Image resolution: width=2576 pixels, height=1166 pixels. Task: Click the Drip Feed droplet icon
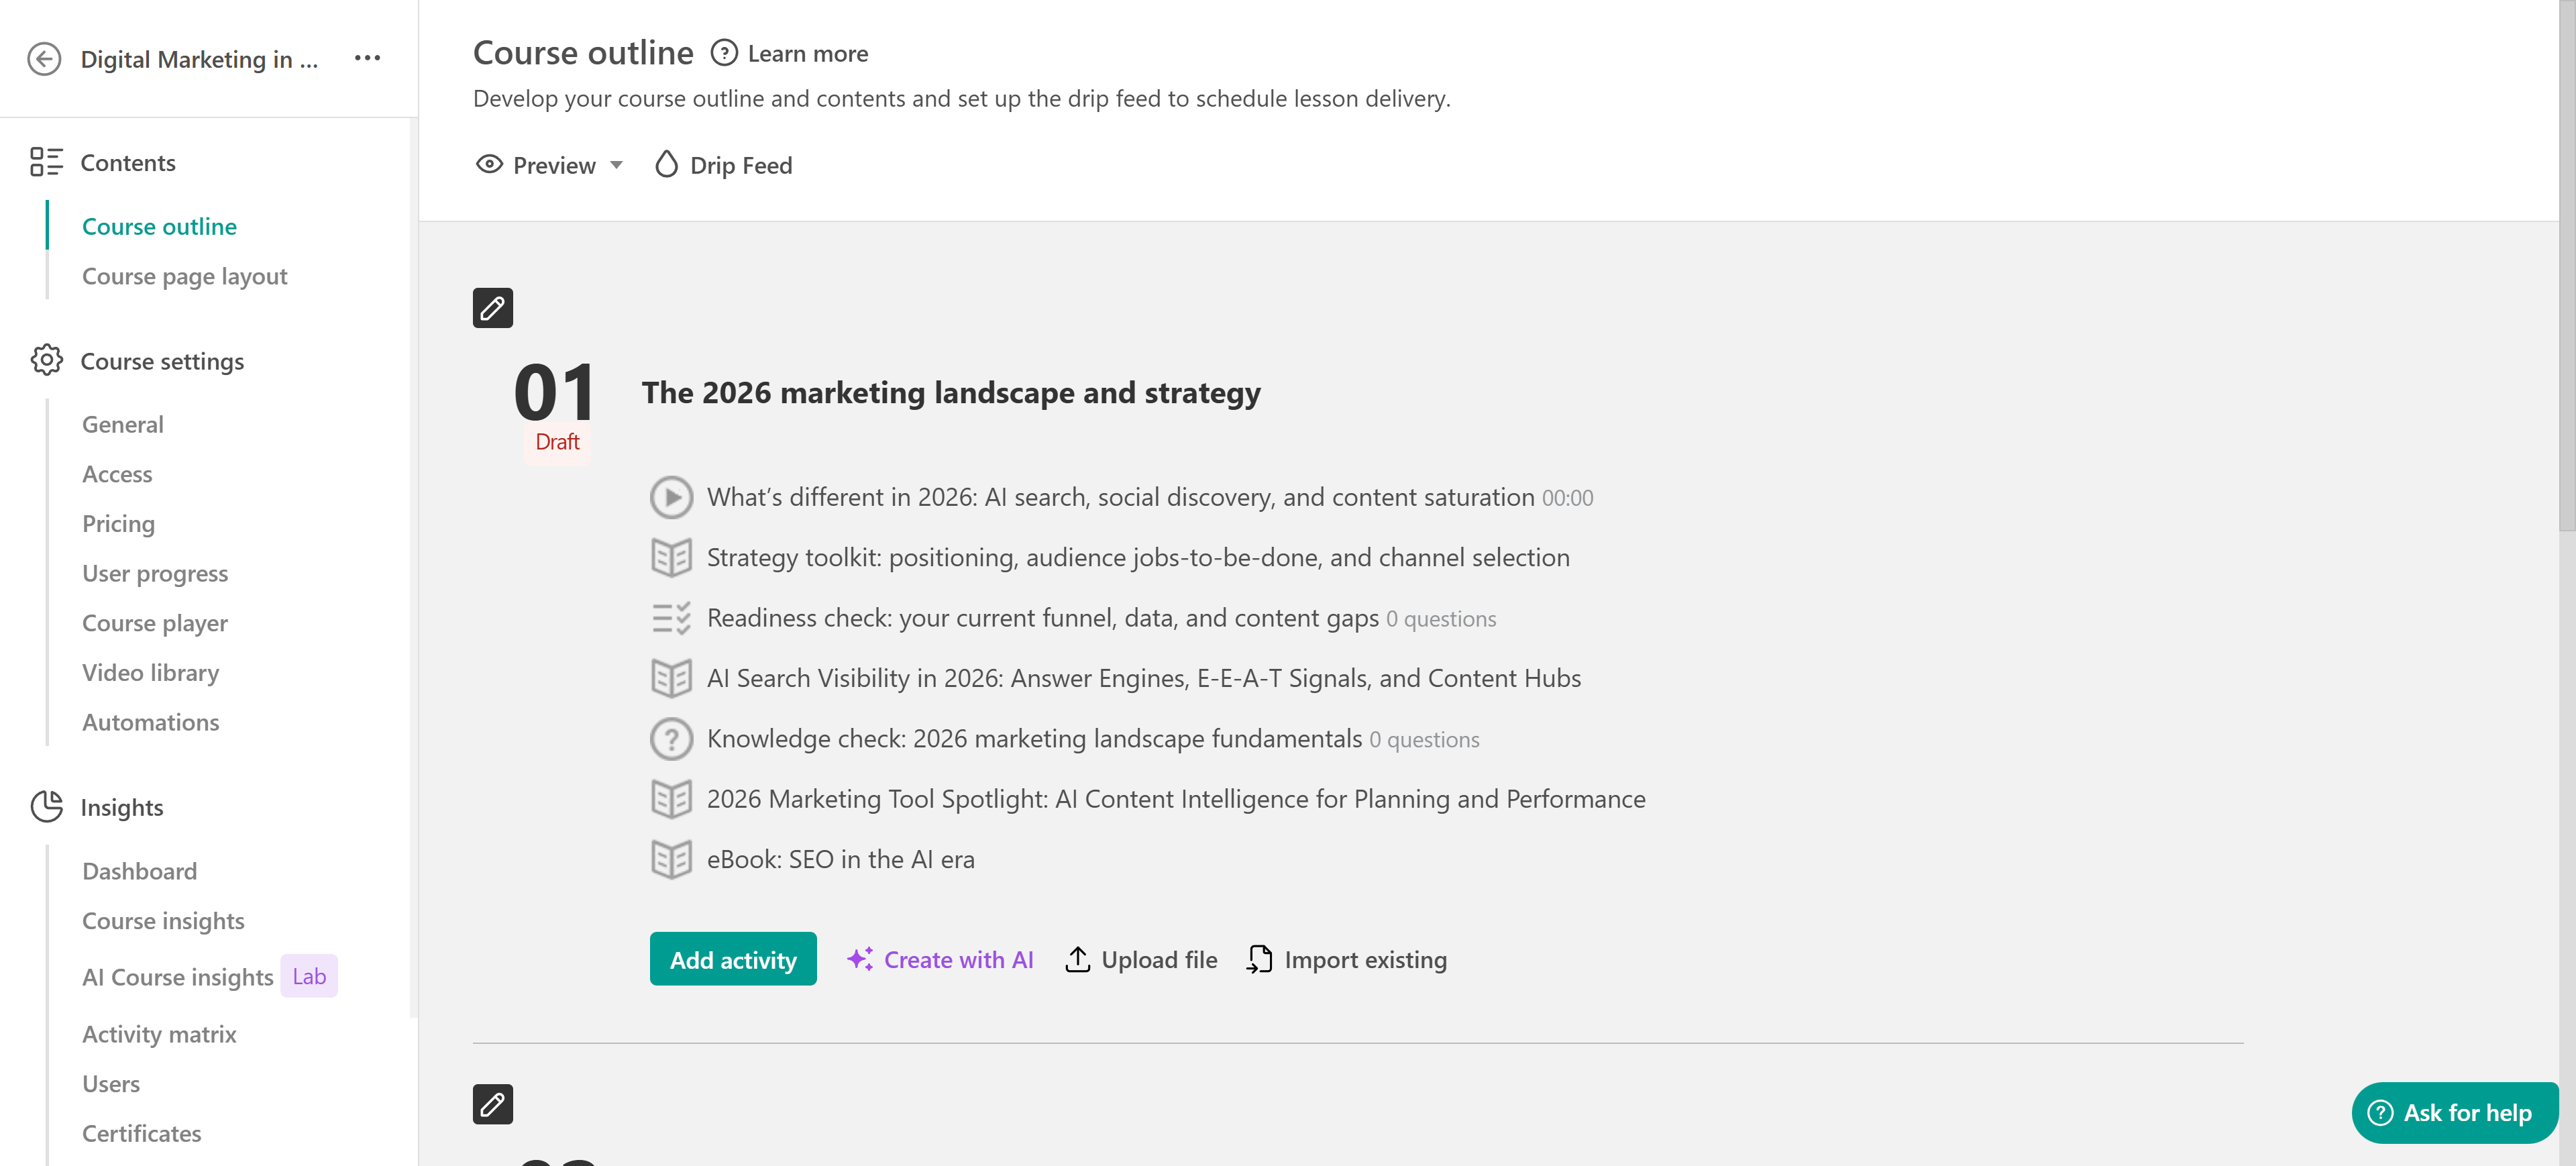(666, 165)
